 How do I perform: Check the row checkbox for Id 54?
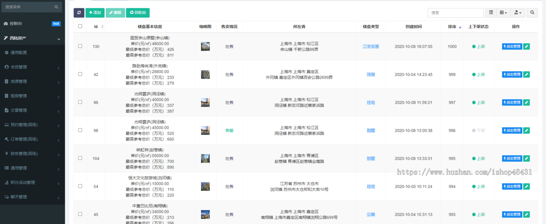point(80,186)
